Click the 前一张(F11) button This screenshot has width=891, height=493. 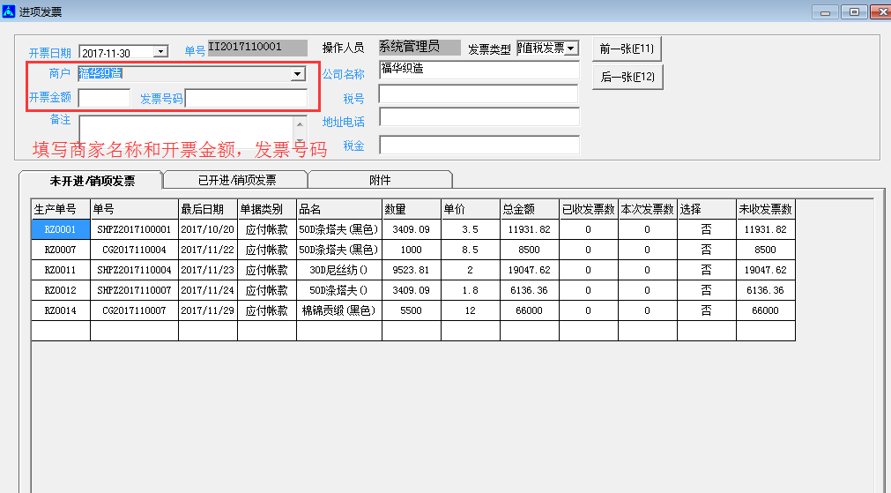tap(627, 49)
